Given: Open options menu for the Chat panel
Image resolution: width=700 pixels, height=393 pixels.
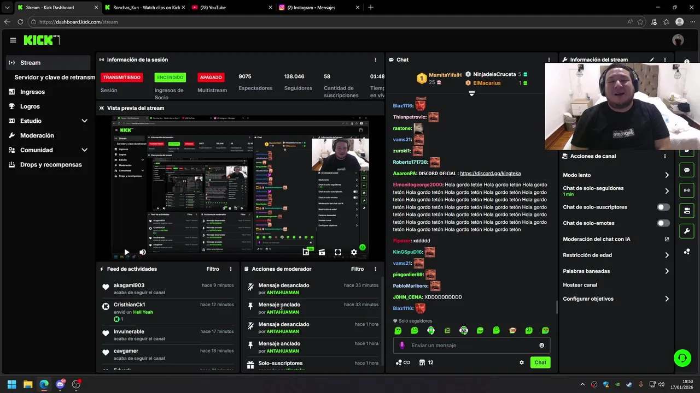Looking at the screenshot, I should click(x=549, y=59).
